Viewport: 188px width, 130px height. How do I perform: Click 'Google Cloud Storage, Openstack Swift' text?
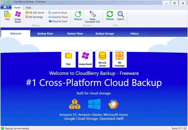pyautogui.click(x=94, y=119)
